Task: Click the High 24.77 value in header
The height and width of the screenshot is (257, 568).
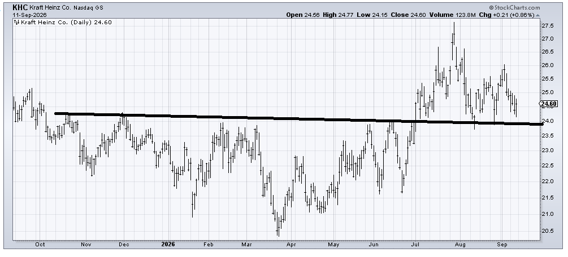Action: point(339,15)
